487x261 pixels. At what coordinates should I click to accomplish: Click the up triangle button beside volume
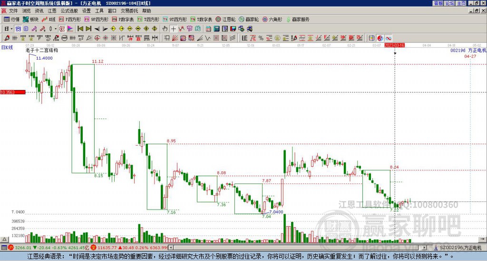4,239
